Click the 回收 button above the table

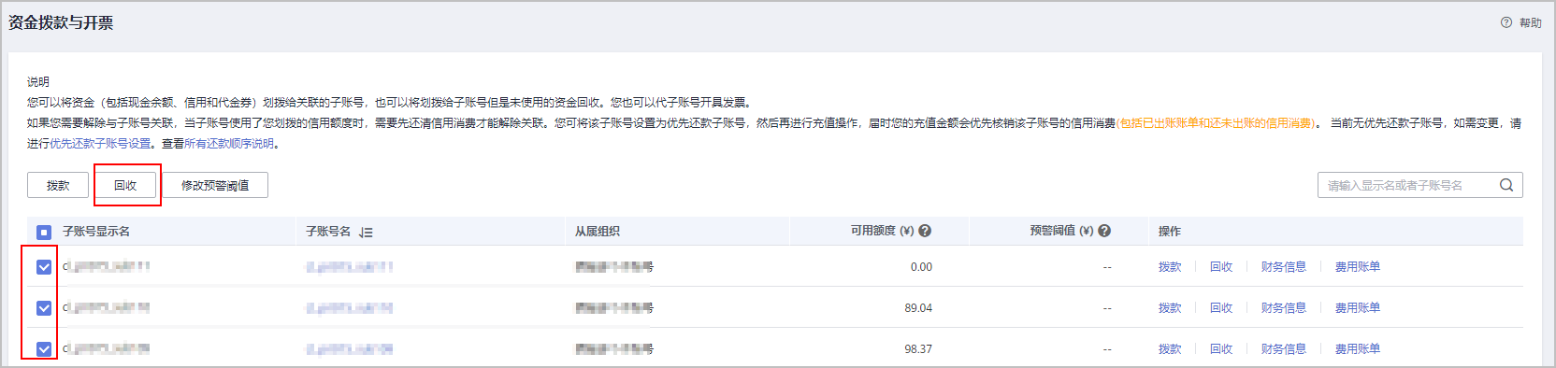125,185
